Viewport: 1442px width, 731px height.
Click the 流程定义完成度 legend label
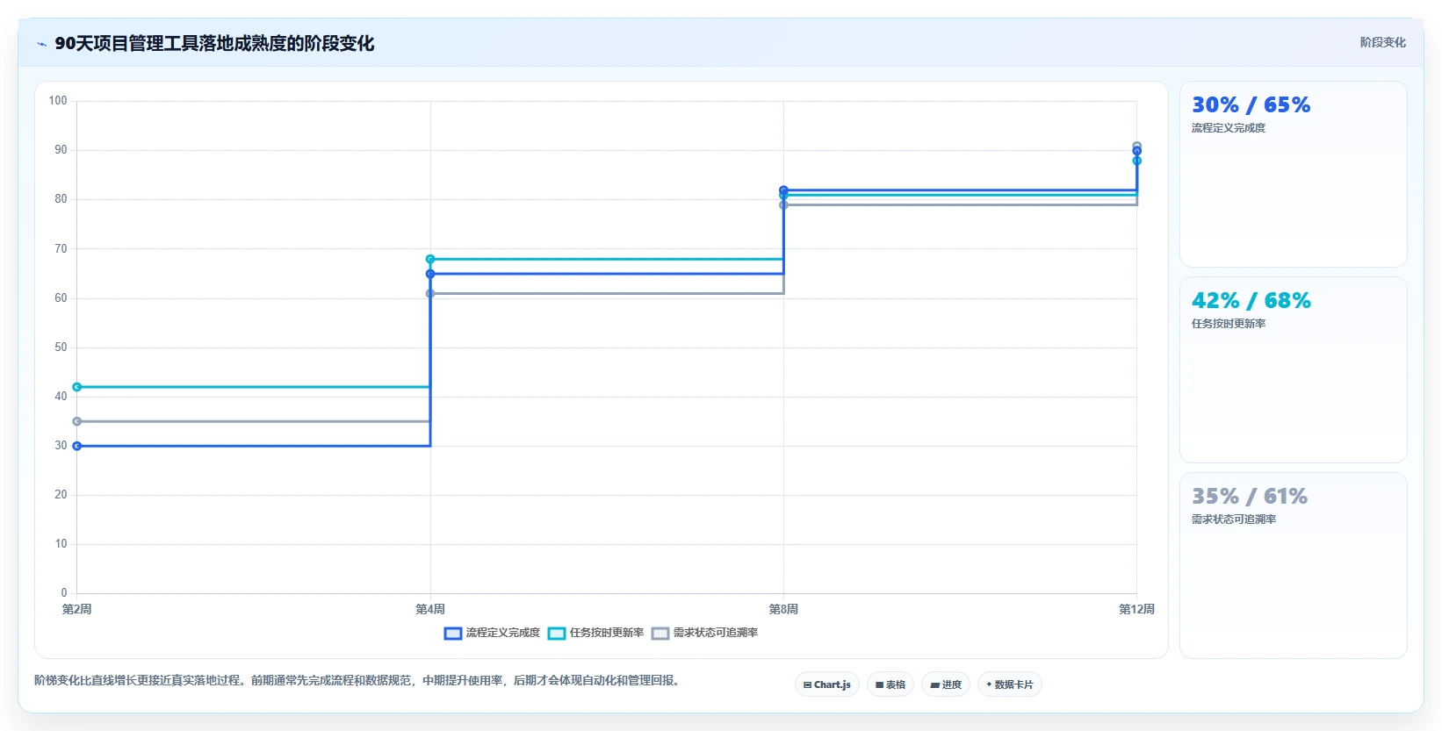pos(503,633)
